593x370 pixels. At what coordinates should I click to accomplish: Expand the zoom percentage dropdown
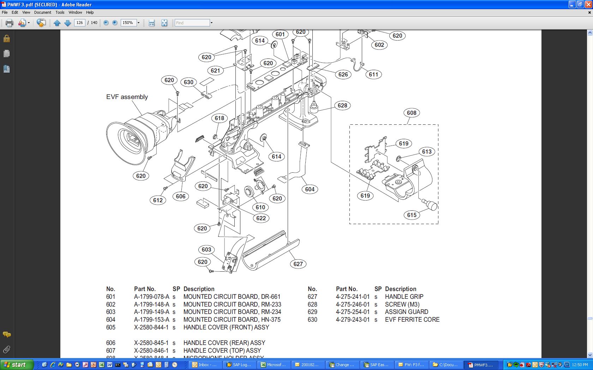coord(138,23)
